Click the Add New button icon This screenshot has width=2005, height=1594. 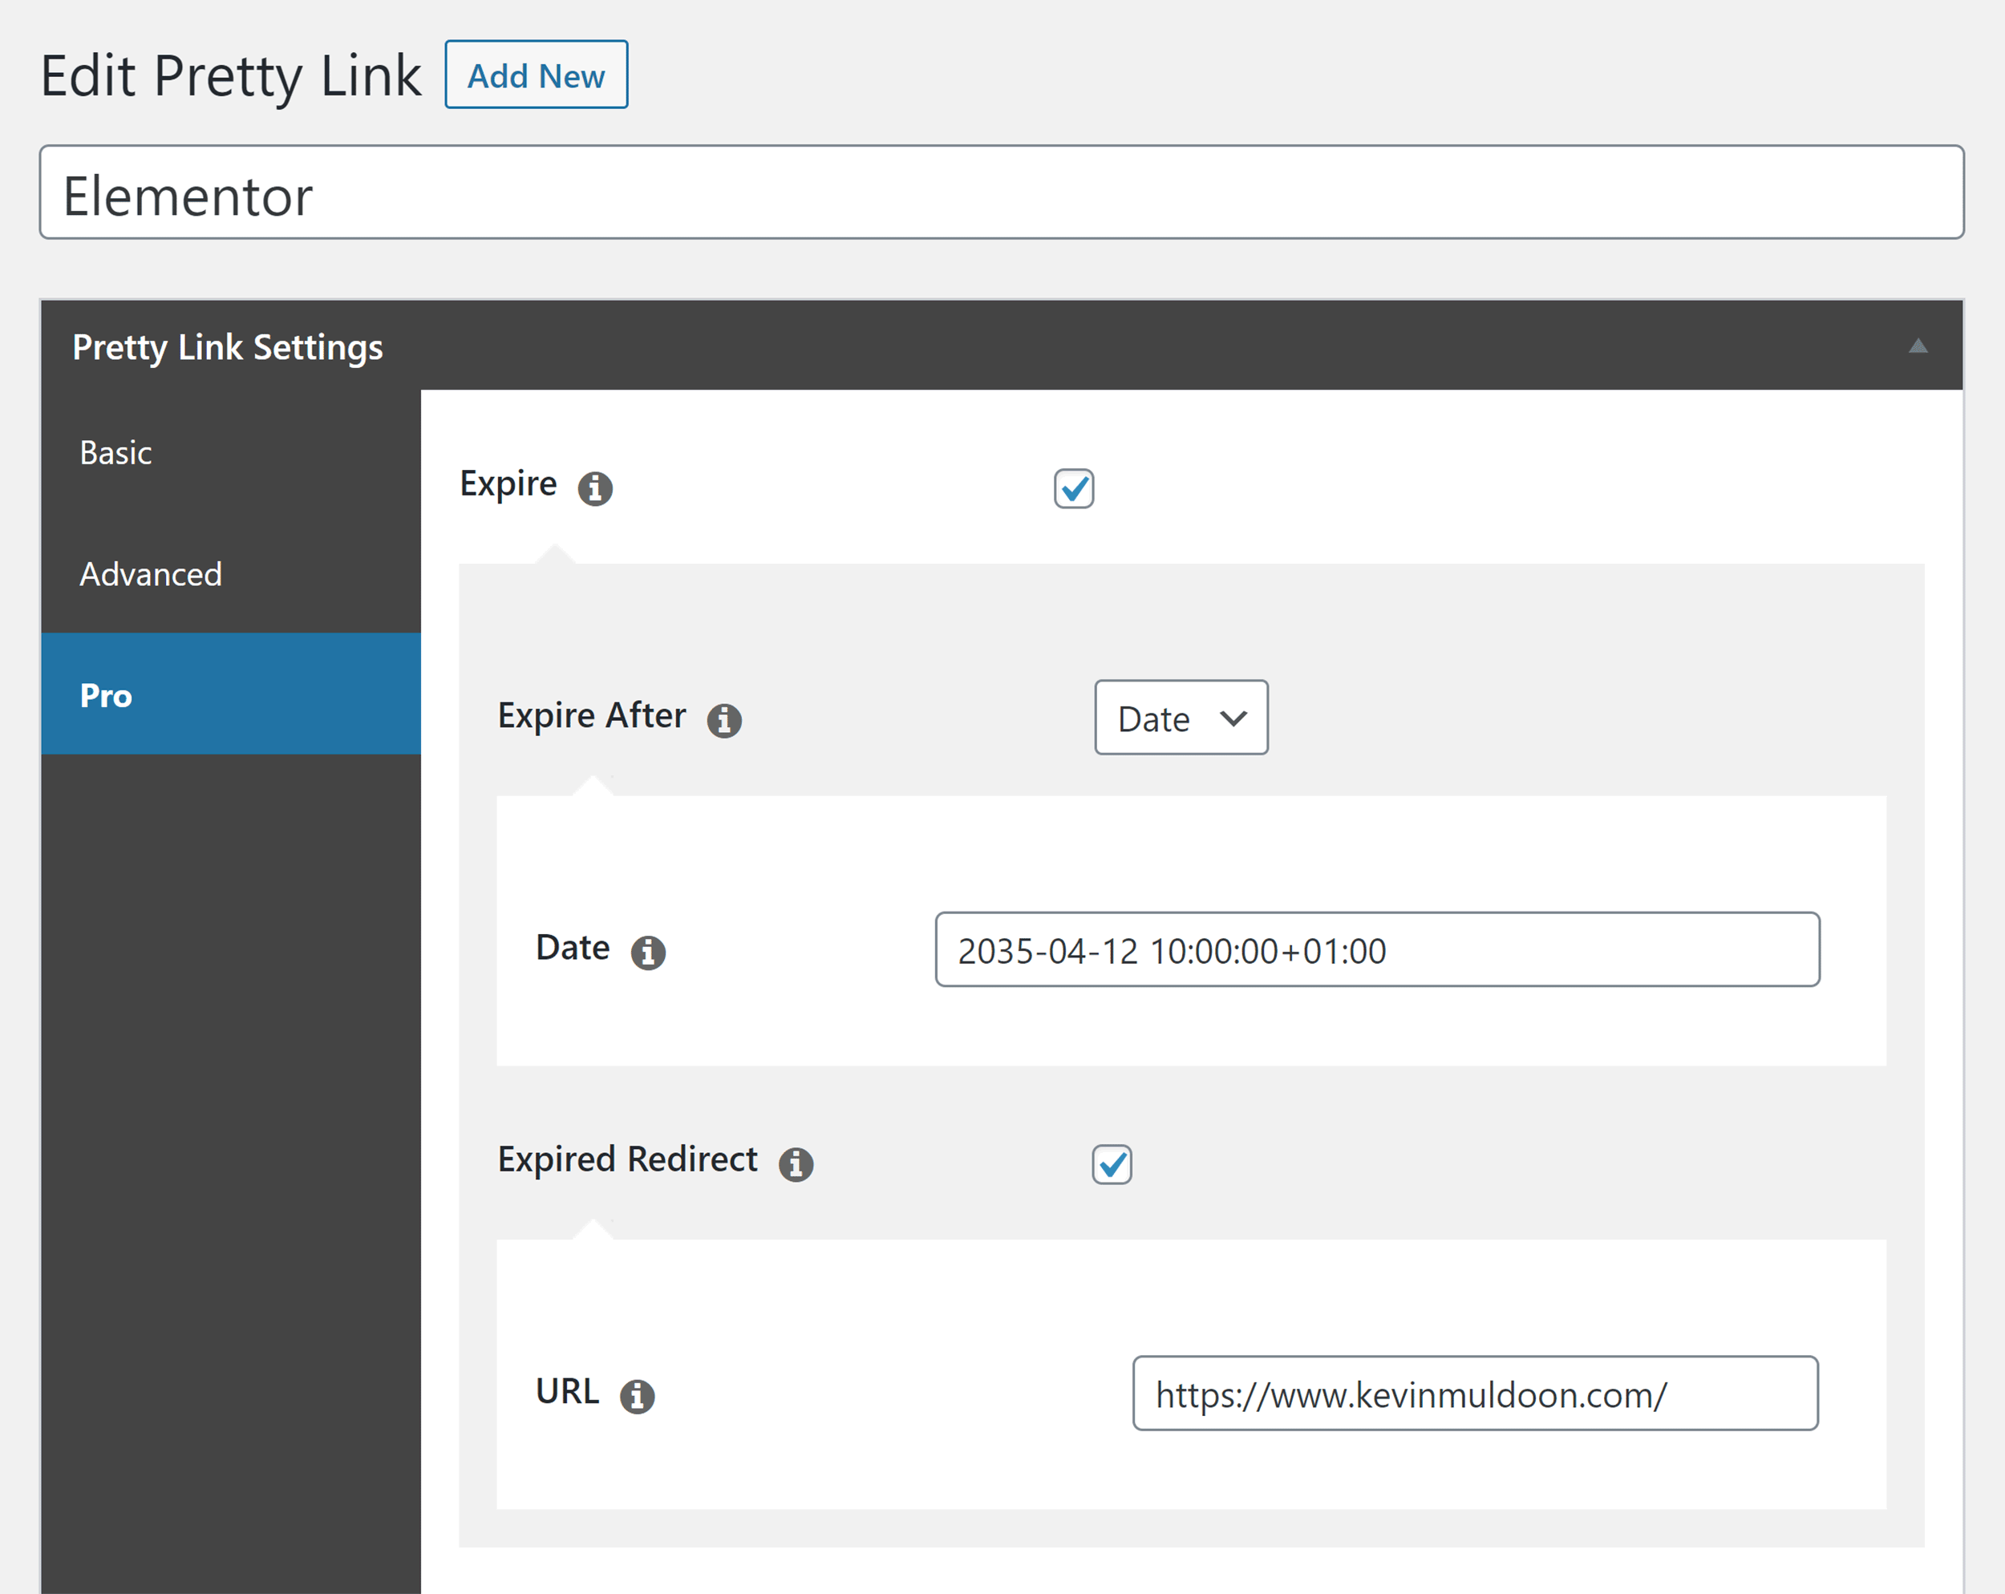point(539,30)
